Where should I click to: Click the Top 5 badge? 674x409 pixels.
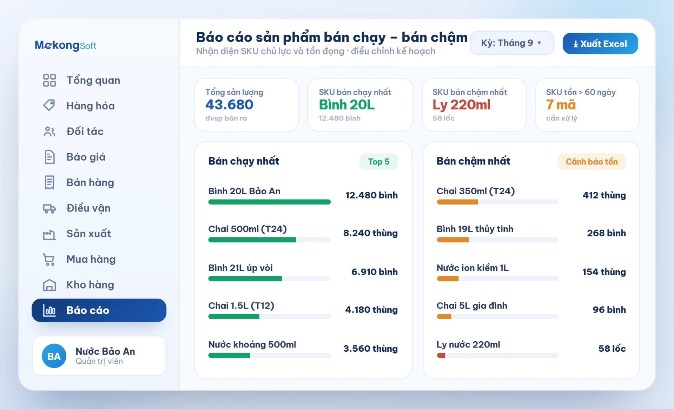point(379,162)
